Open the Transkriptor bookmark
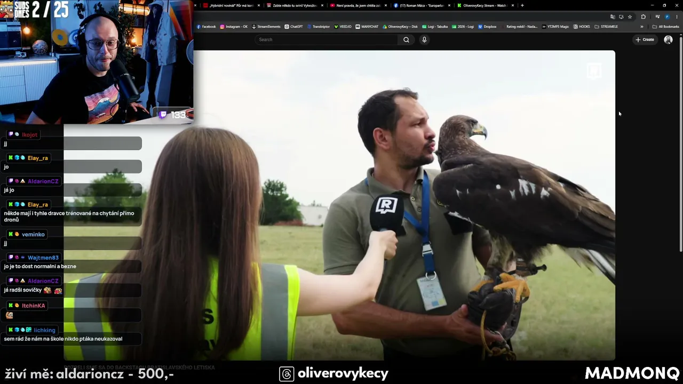Screen dimensions: 683x384 (319, 27)
